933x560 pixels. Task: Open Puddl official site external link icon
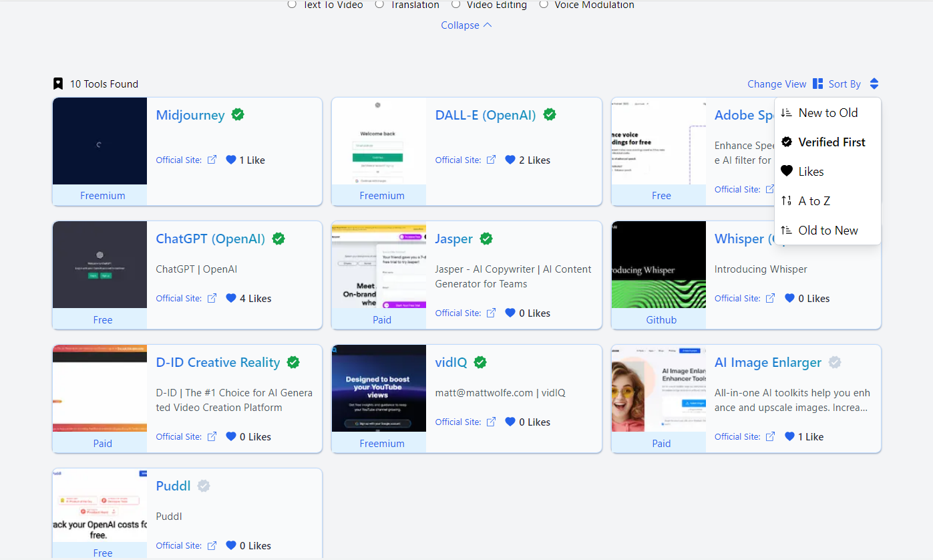(212, 545)
